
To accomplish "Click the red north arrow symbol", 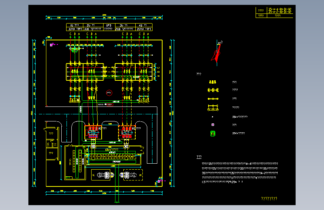I will pos(216,53).
